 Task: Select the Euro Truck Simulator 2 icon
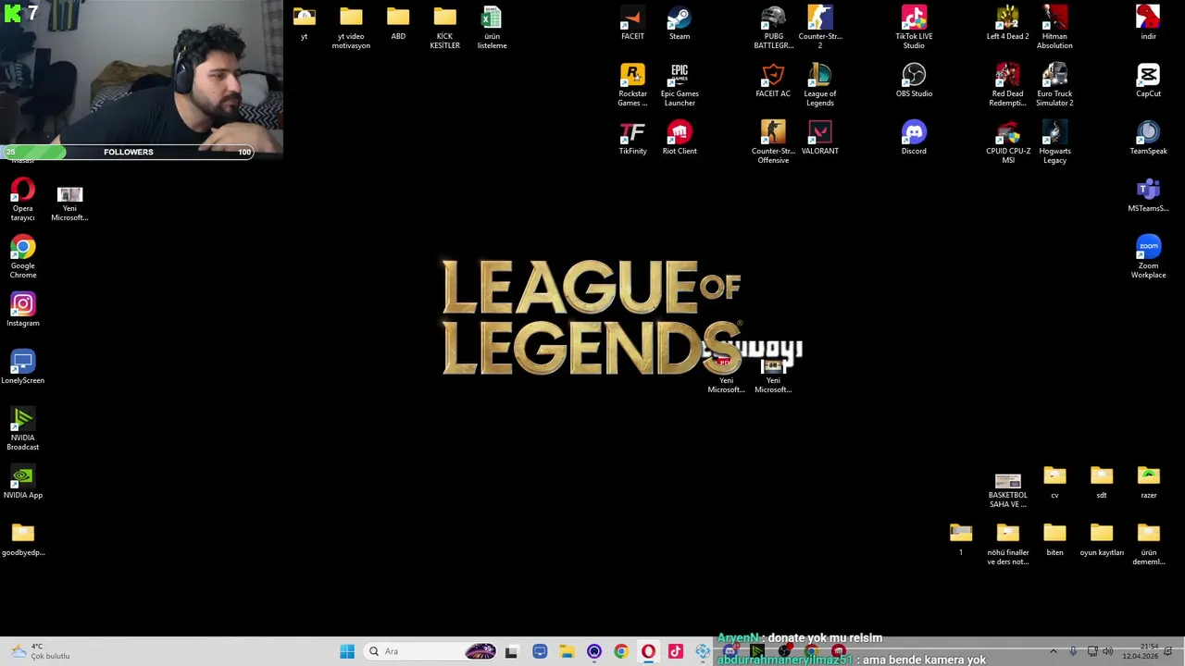click(1054, 85)
